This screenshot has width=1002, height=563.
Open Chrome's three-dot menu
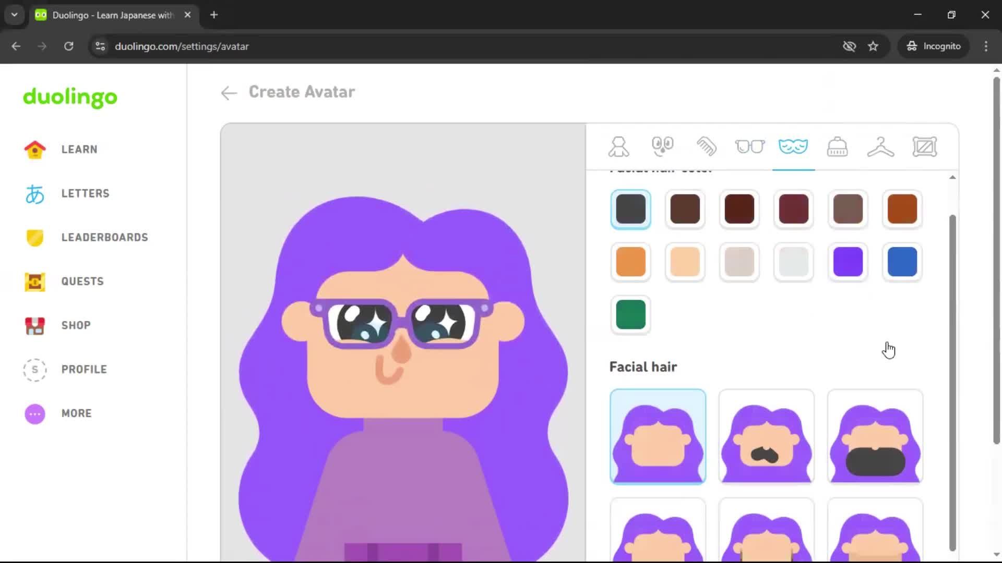click(986, 46)
